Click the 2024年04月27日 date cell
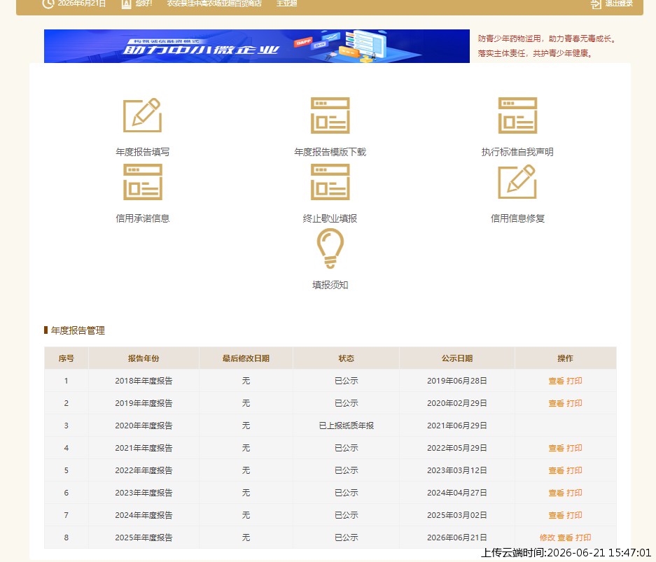The width and height of the screenshot is (656, 562). tap(457, 493)
